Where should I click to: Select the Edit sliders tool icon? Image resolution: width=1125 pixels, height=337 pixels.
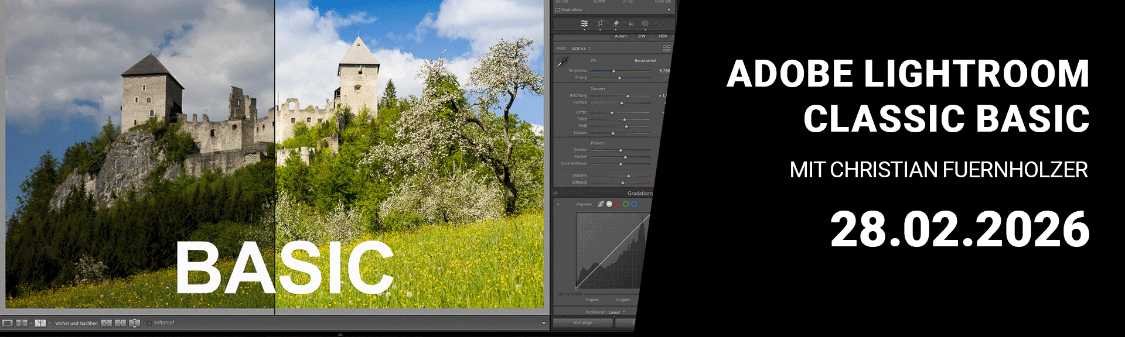click(x=584, y=23)
